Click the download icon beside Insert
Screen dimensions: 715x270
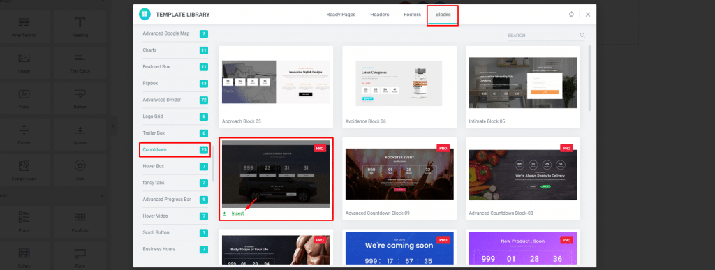pyautogui.click(x=224, y=213)
